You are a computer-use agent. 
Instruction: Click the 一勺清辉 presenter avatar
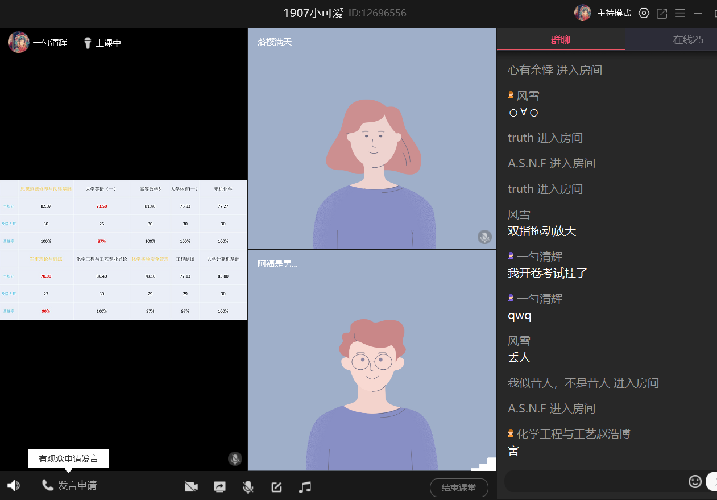pyautogui.click(x=19, y=43)
